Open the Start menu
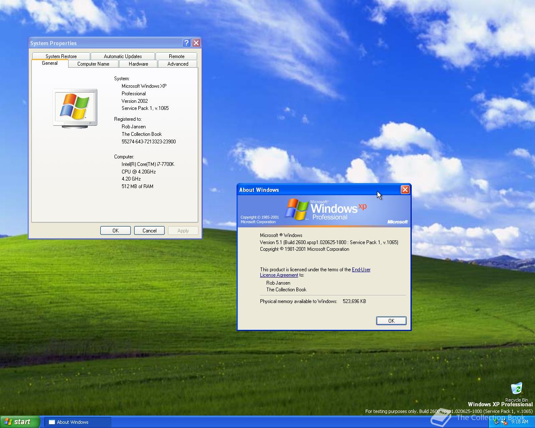 pyautogui.click(x=20, y=422)
